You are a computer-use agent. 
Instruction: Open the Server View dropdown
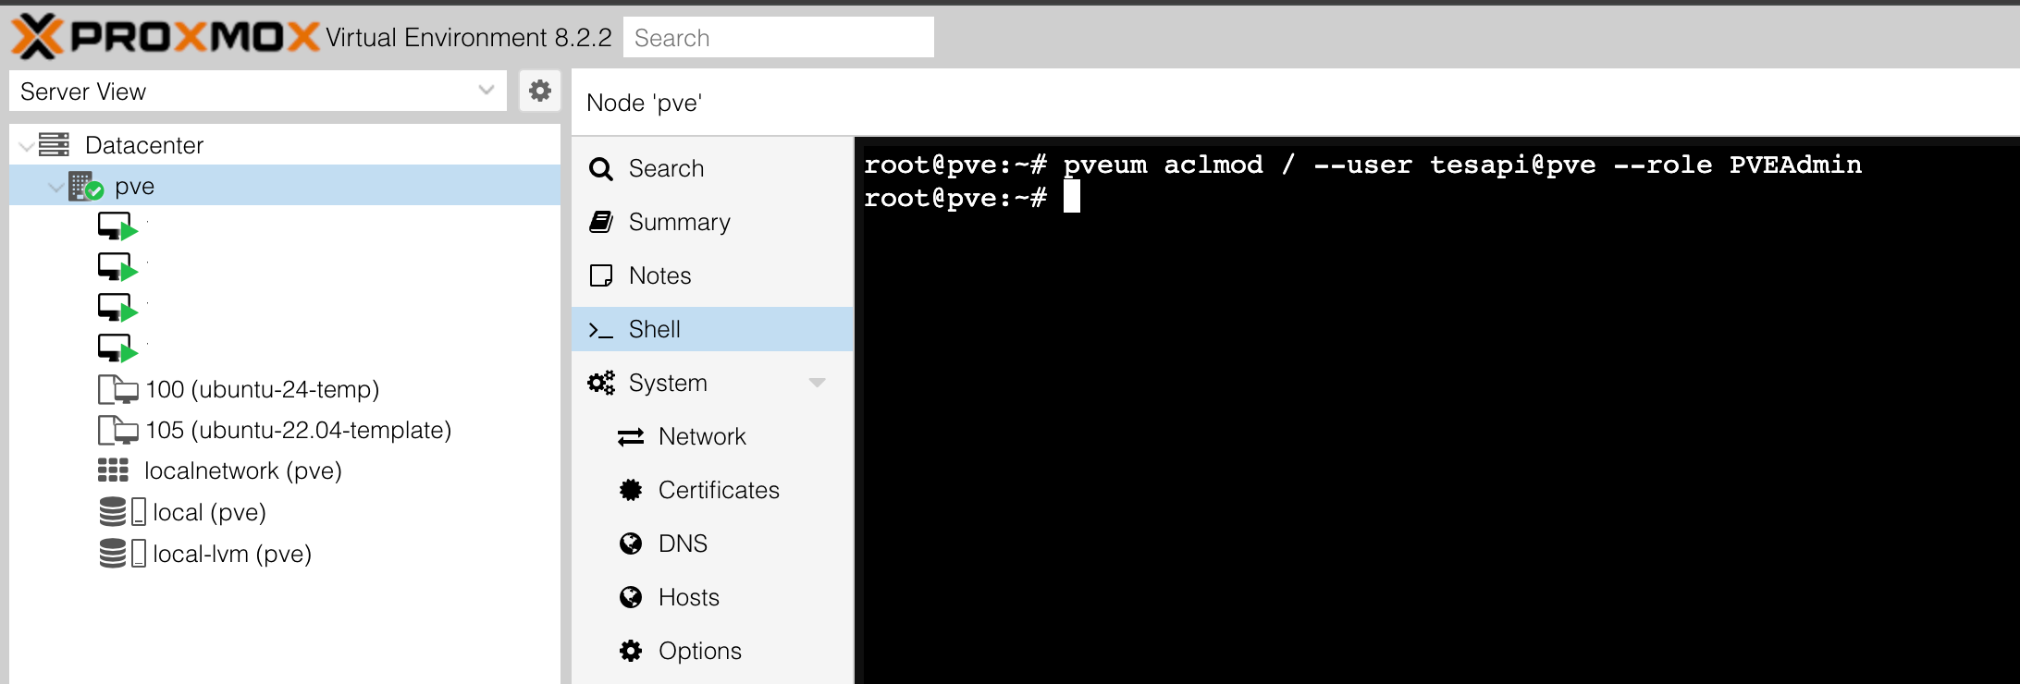click(x=487, y=91)
